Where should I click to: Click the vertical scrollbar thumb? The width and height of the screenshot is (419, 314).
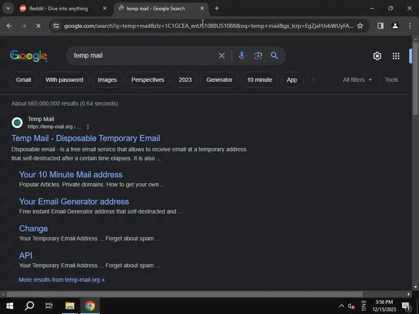pyautogui.click(x=415, y=78)
